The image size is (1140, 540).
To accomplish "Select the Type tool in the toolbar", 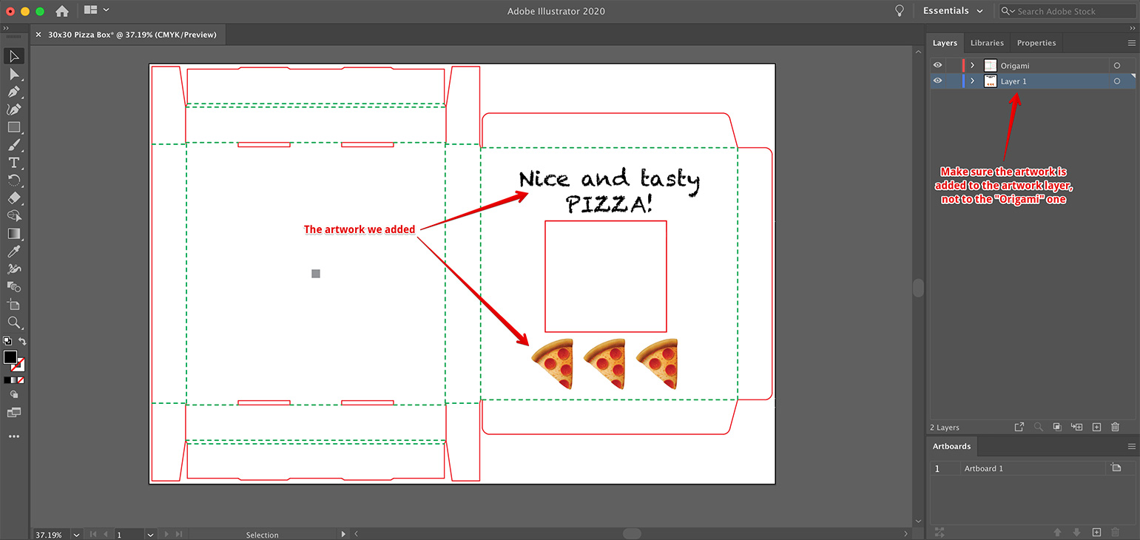I will (x=13, y=163).
